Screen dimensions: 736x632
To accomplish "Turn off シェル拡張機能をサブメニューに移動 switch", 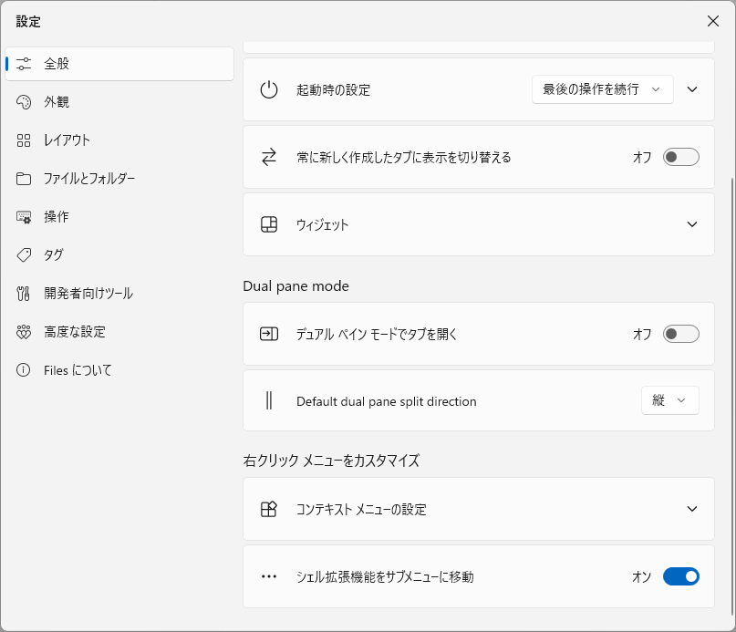I will [680, 576].
